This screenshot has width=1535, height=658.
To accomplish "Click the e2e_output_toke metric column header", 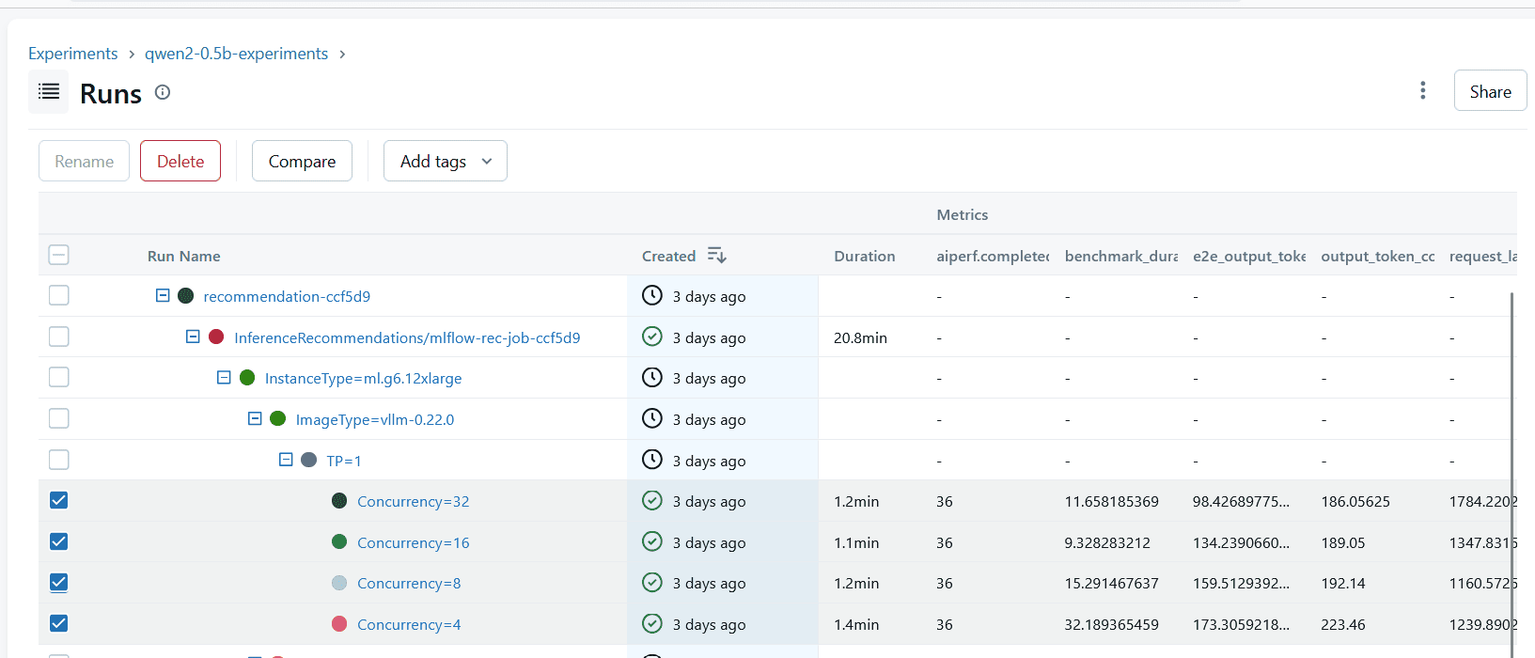I will [x=1249, y=256].
